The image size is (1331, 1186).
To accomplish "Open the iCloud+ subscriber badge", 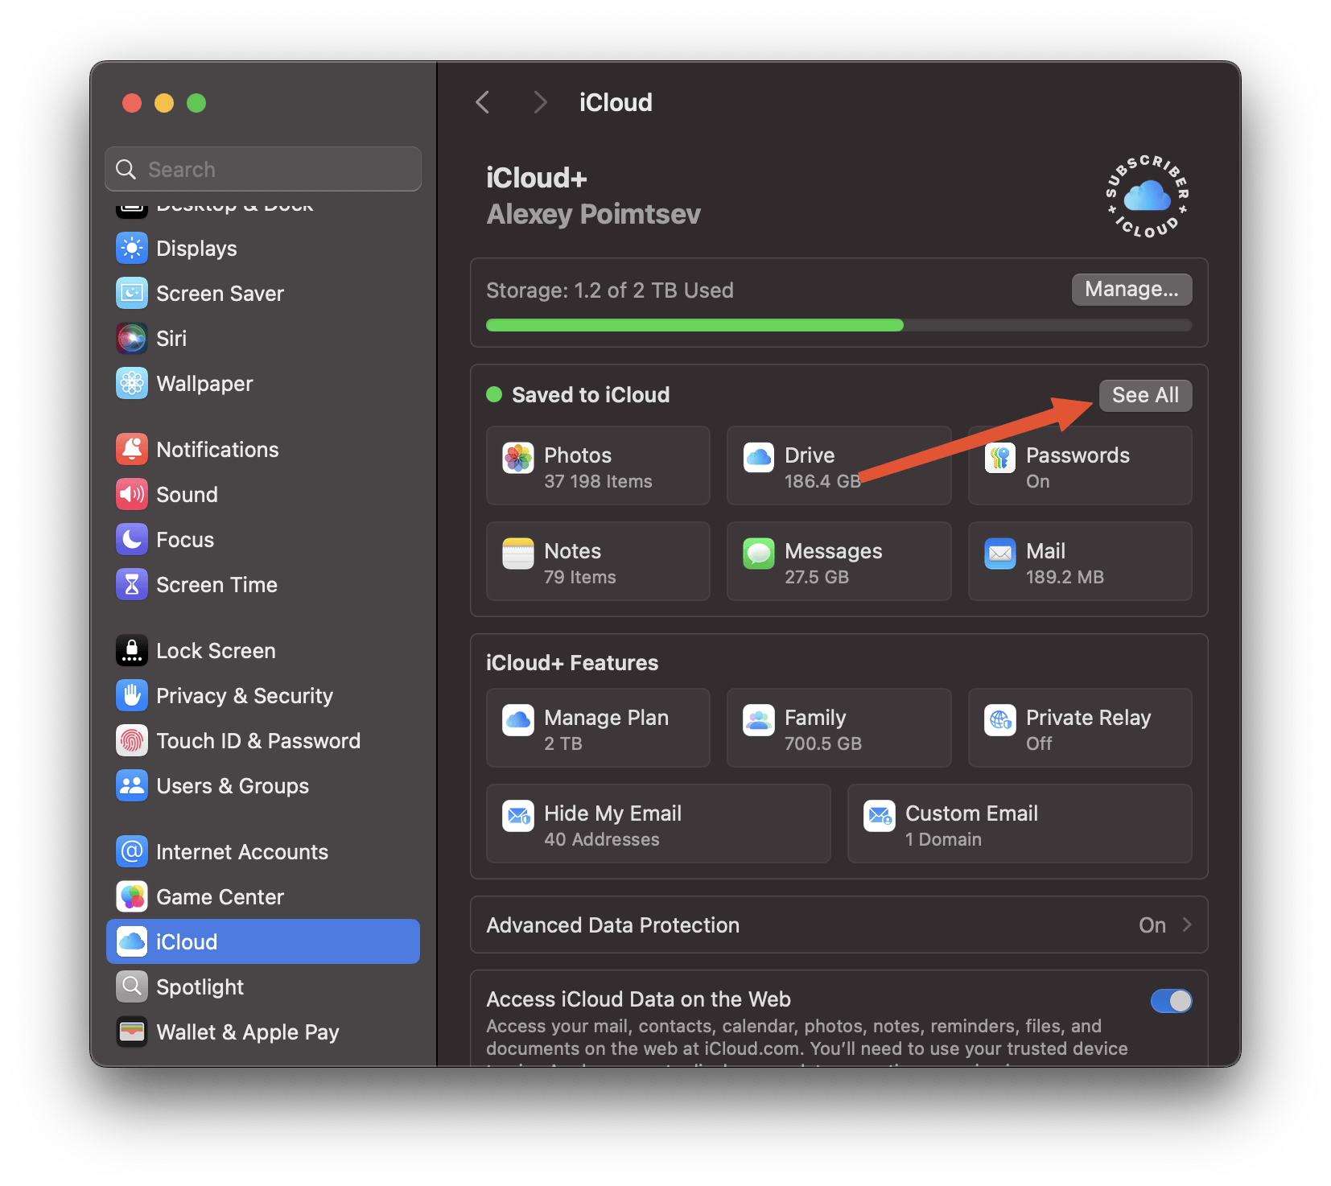I will (x=1146, y=196).
